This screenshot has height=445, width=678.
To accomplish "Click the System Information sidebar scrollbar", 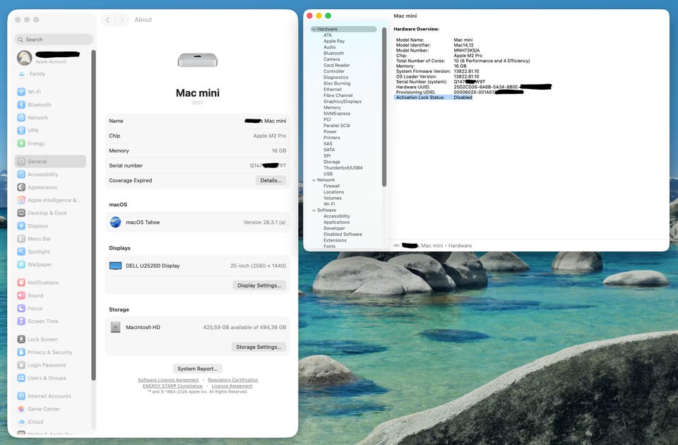I will coord(384,106).
